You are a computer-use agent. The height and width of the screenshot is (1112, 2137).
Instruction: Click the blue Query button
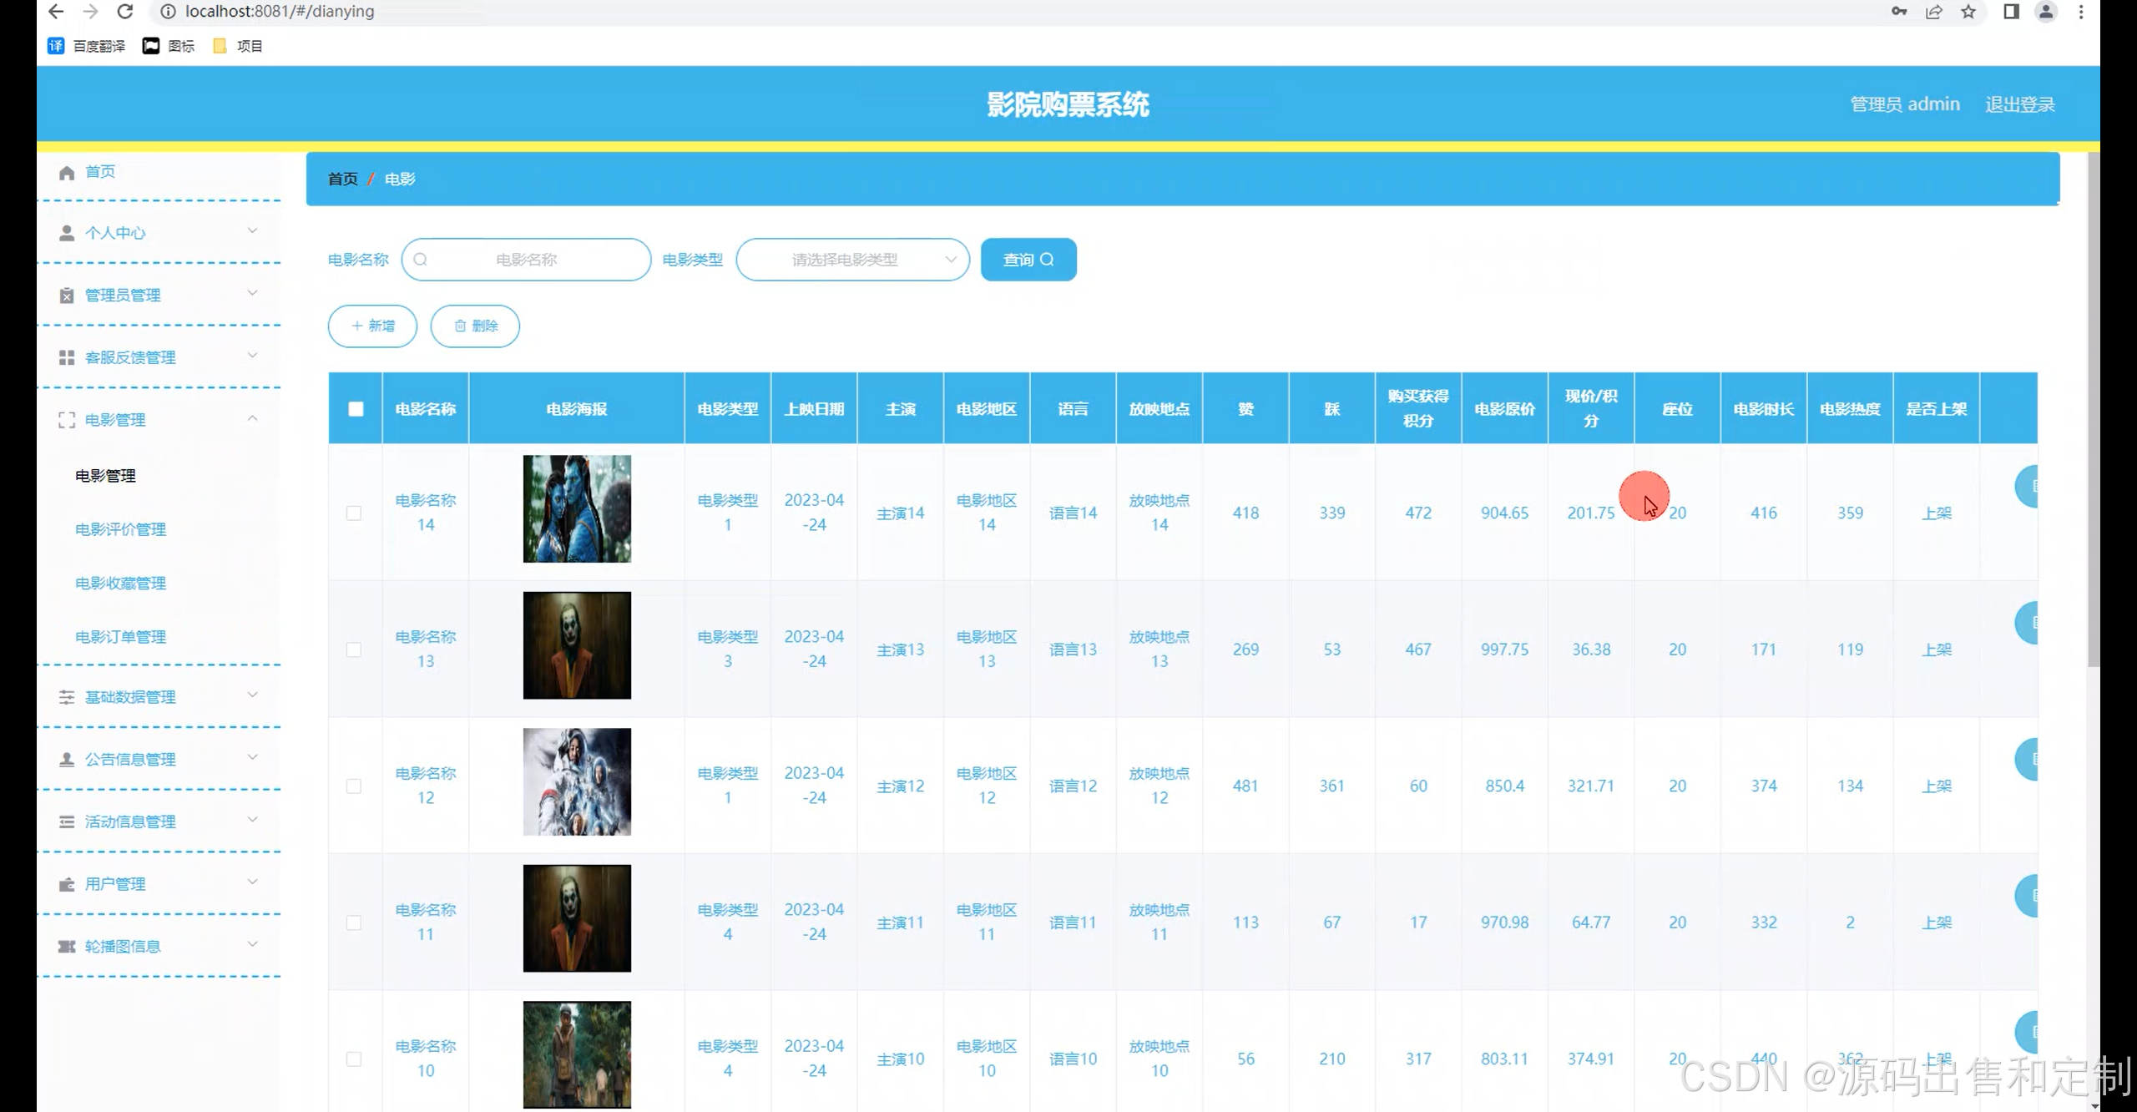[x=1028, y=260]
